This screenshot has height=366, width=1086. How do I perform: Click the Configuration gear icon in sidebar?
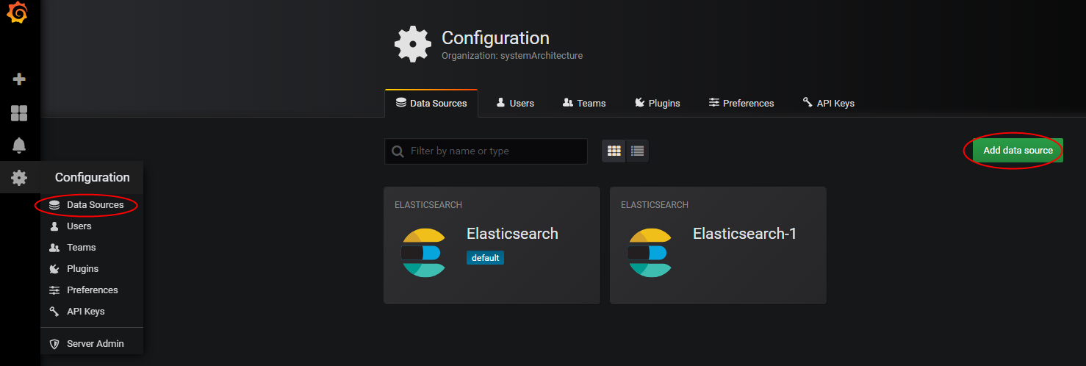coord(19,177)
